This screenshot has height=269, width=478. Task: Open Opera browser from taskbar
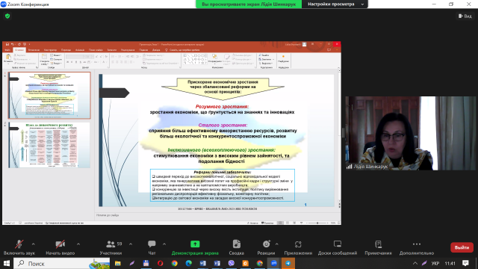(x=161, y=263)
